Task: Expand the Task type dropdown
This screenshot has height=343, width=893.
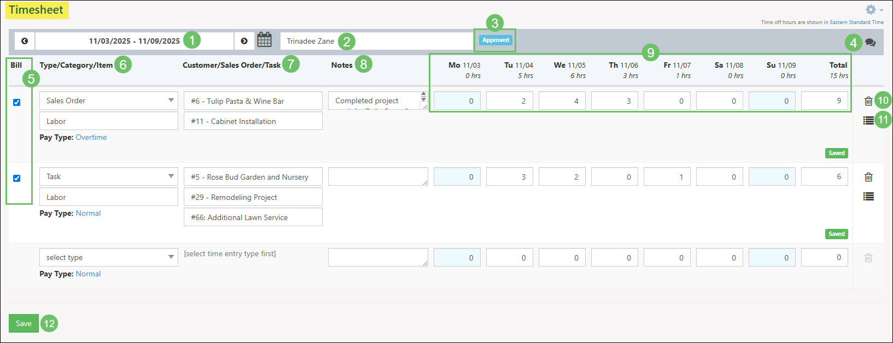Action: click(x=109, y=176)
